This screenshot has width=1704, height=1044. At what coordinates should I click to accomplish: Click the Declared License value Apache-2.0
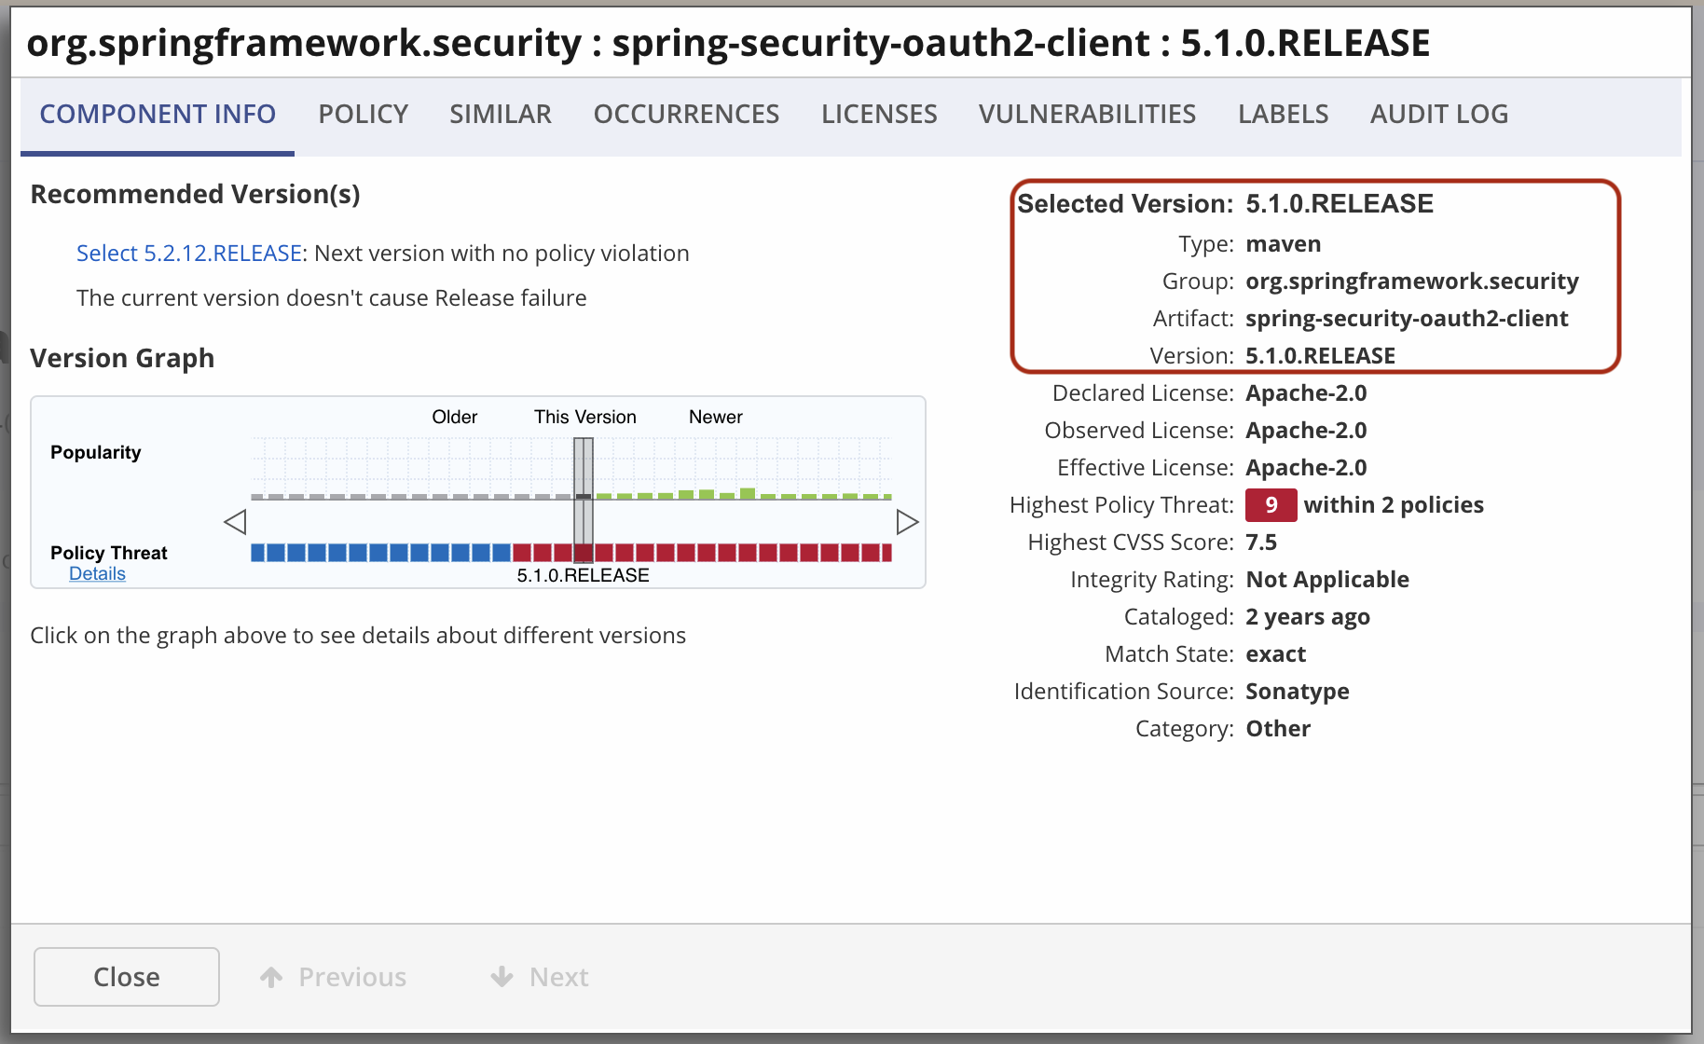[x=1306, y=393]
